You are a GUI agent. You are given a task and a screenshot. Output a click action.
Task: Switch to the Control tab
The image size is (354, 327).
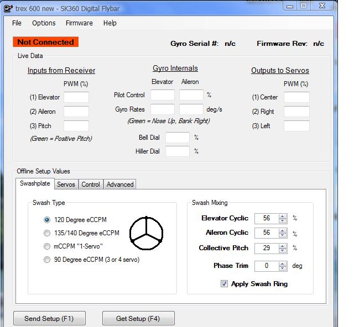[91, 184]
